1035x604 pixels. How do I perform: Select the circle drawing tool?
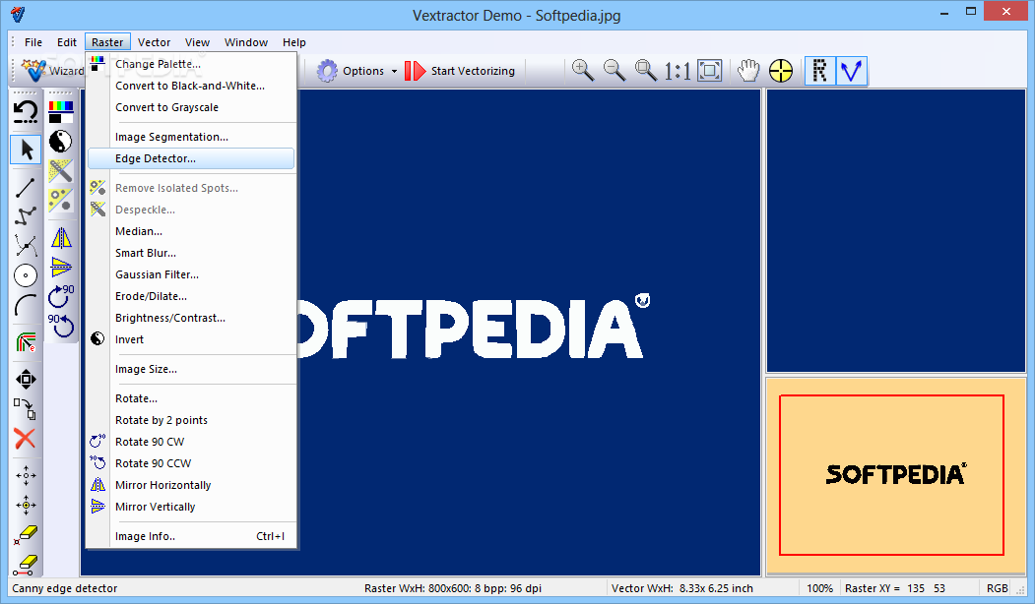(x=26, y=275)
